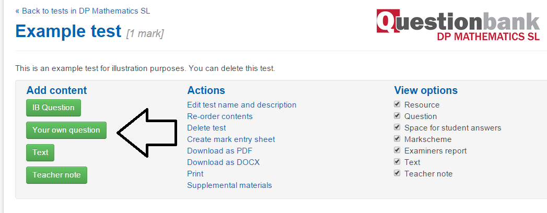Click the Your own question button
Viewport: 547px width, 213px height.
click(x=66, y=130)
